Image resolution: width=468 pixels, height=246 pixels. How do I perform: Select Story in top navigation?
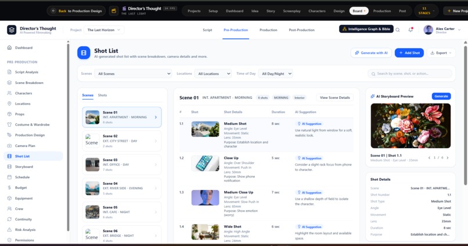tap(271, 11)
